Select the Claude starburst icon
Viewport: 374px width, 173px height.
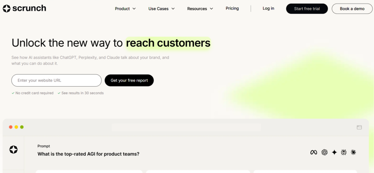pyautogui.click(x=353, y=153)
